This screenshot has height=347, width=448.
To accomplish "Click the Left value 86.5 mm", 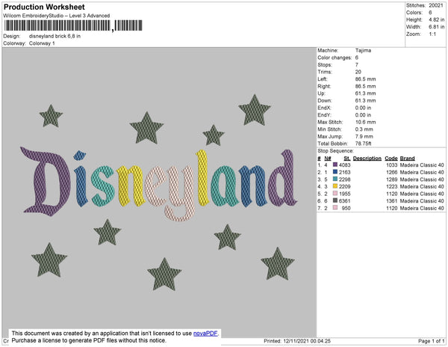I will click(x=365, y=79).
